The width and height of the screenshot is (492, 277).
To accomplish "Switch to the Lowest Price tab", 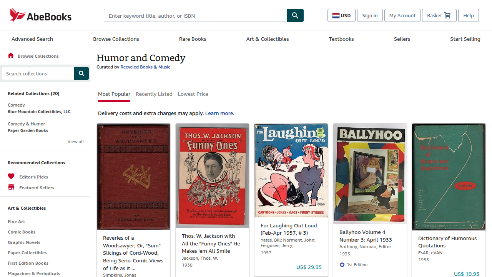I will click(x=193, y=94).
